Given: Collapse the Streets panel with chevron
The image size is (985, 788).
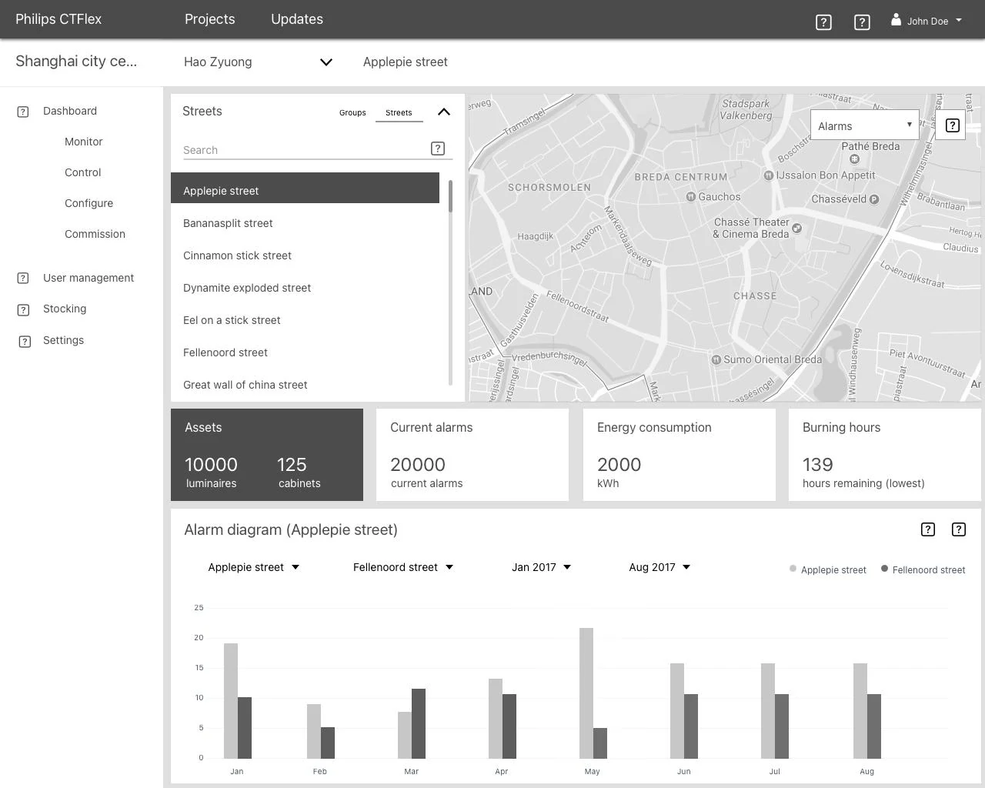Looking at the screenshot, I should (444, 112).
